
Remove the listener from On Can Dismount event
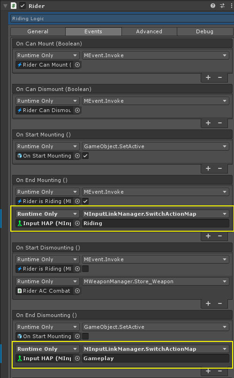coord(220,123)
